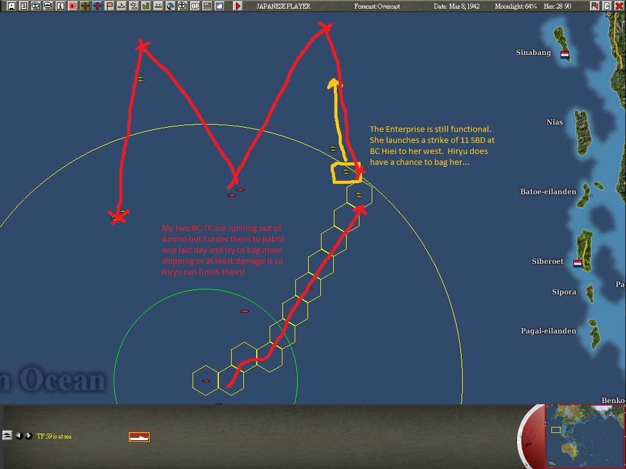This screenshot has height=469, width=626.
Task: Click the green factory-shaped toolbar icon
Action: coord(145,6)
